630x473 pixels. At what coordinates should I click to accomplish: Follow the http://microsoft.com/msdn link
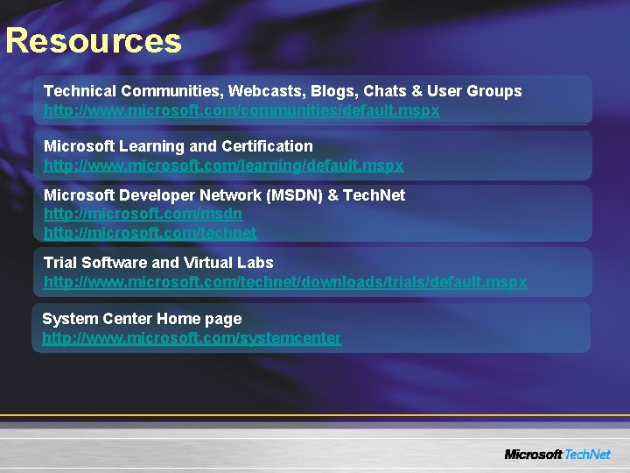tap(143, 213)
